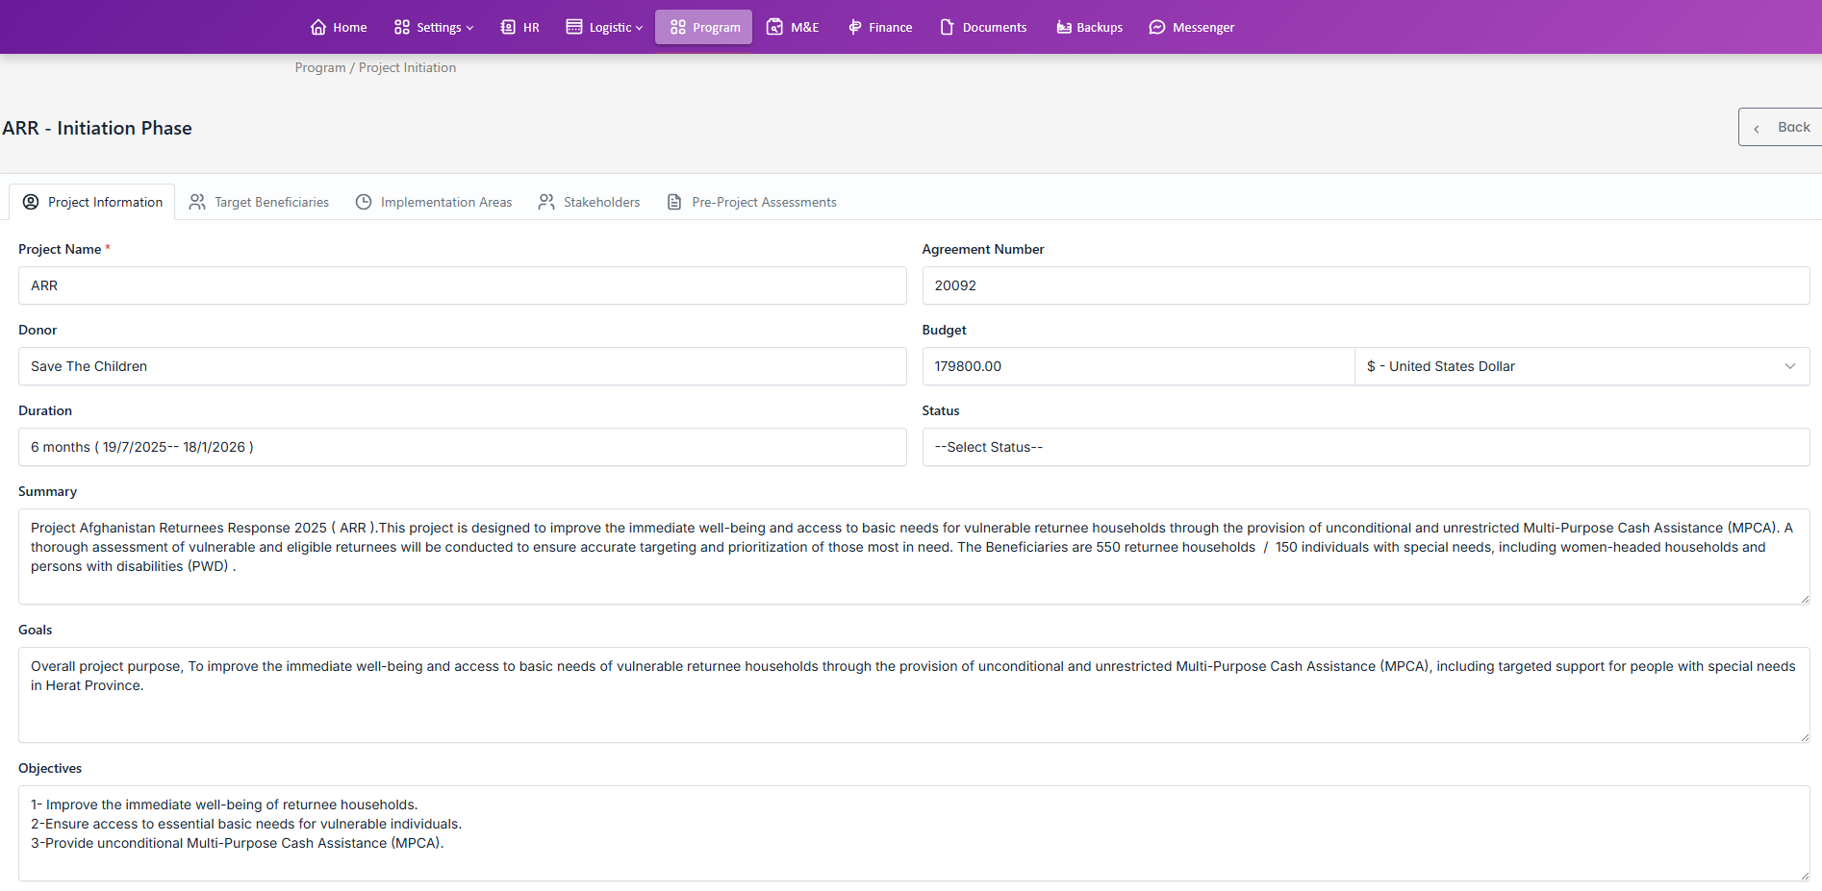Open the currency United States Dollar dropdown

1582,366
